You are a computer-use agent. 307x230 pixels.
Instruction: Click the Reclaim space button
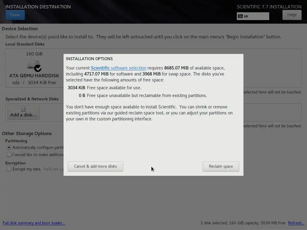(x=221, y=167)
